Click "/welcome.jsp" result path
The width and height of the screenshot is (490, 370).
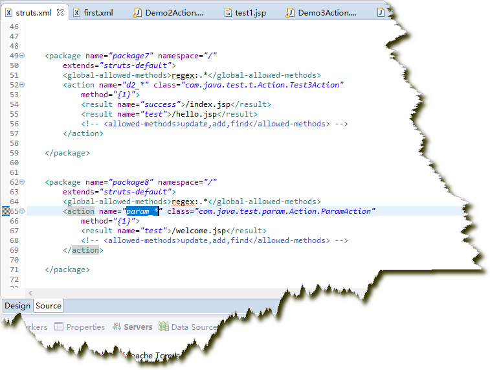click(x=199, y=231)
